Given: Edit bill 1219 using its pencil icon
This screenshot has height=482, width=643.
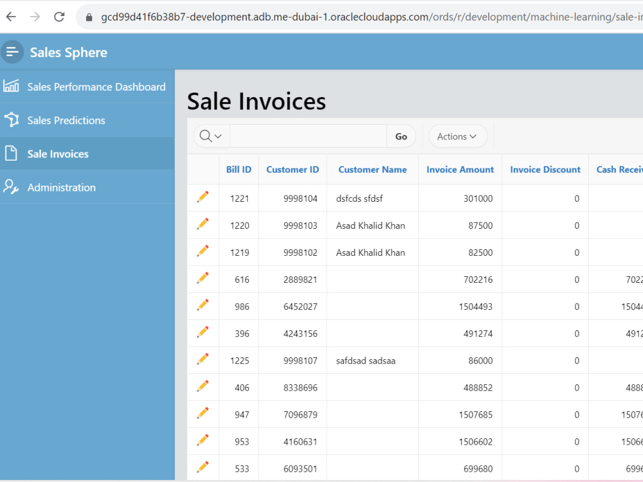Looking at the screenshot, I should tap(203, 251).
